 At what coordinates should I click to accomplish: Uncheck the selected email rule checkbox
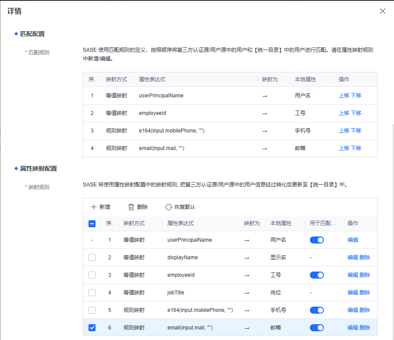92,328
